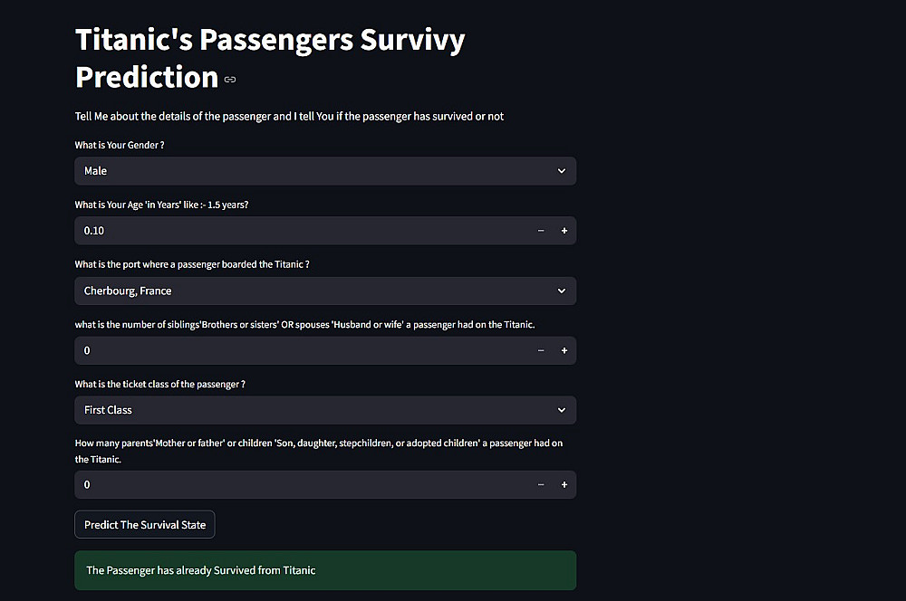
Task: Click the 'Titanic's Passengers Survivy Prediction' heading
Action: click(x=270, y=58)
